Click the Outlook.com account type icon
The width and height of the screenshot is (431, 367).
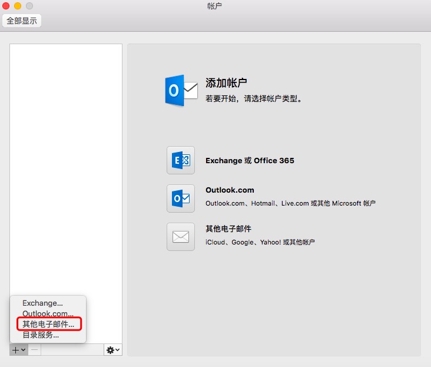[181, 199]
